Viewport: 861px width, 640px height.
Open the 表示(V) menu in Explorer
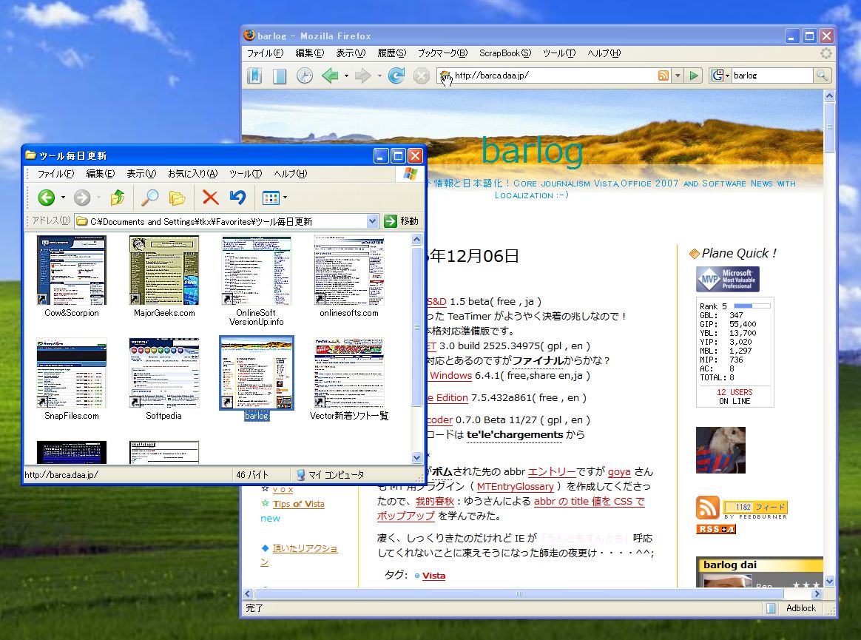(142, 174)
